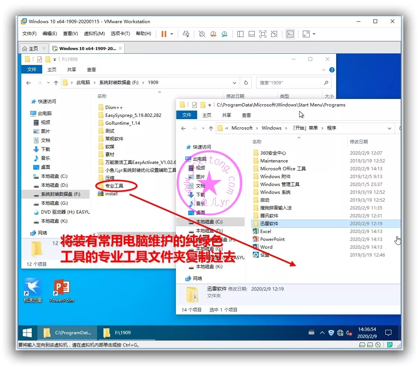Viewport: 419px width, 366px height.
Task: Select the 专业工具 folder
Action: click(x=114, y=186)
